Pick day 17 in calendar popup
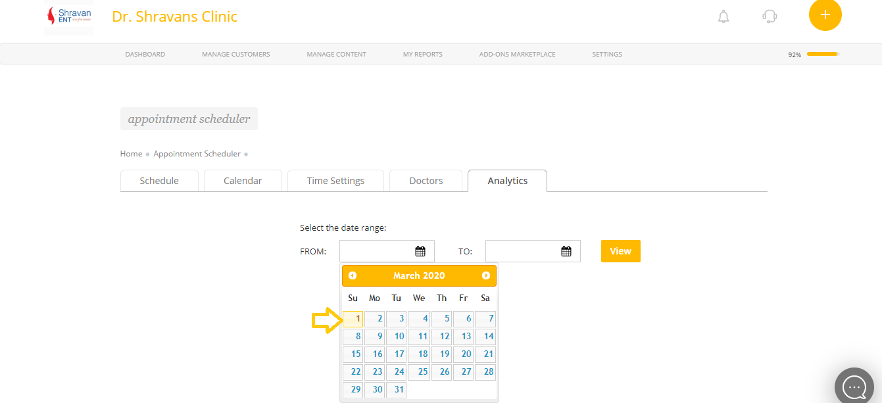 coord(397,354)
